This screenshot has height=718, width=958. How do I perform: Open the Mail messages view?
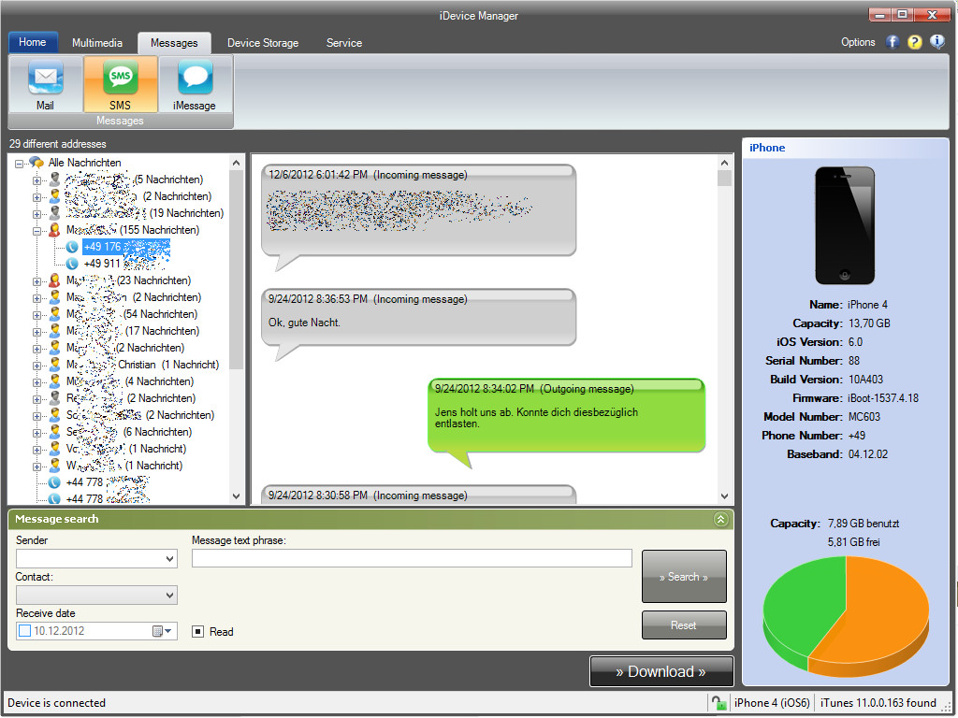[x=45, y=83]
